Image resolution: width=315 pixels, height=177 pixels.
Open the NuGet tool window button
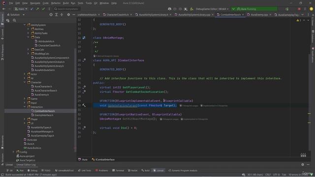132,171
